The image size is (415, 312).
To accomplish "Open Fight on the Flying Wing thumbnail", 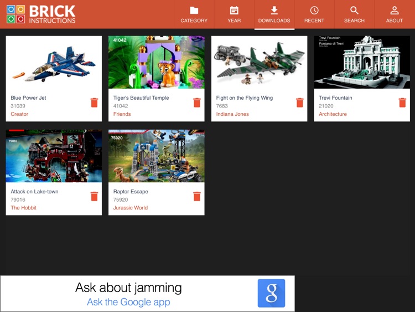I will pyautogui.click(x=259, y=62).
